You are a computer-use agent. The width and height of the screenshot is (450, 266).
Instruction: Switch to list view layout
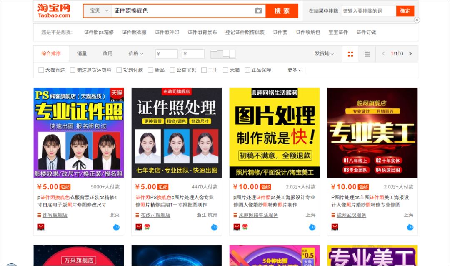367,53
